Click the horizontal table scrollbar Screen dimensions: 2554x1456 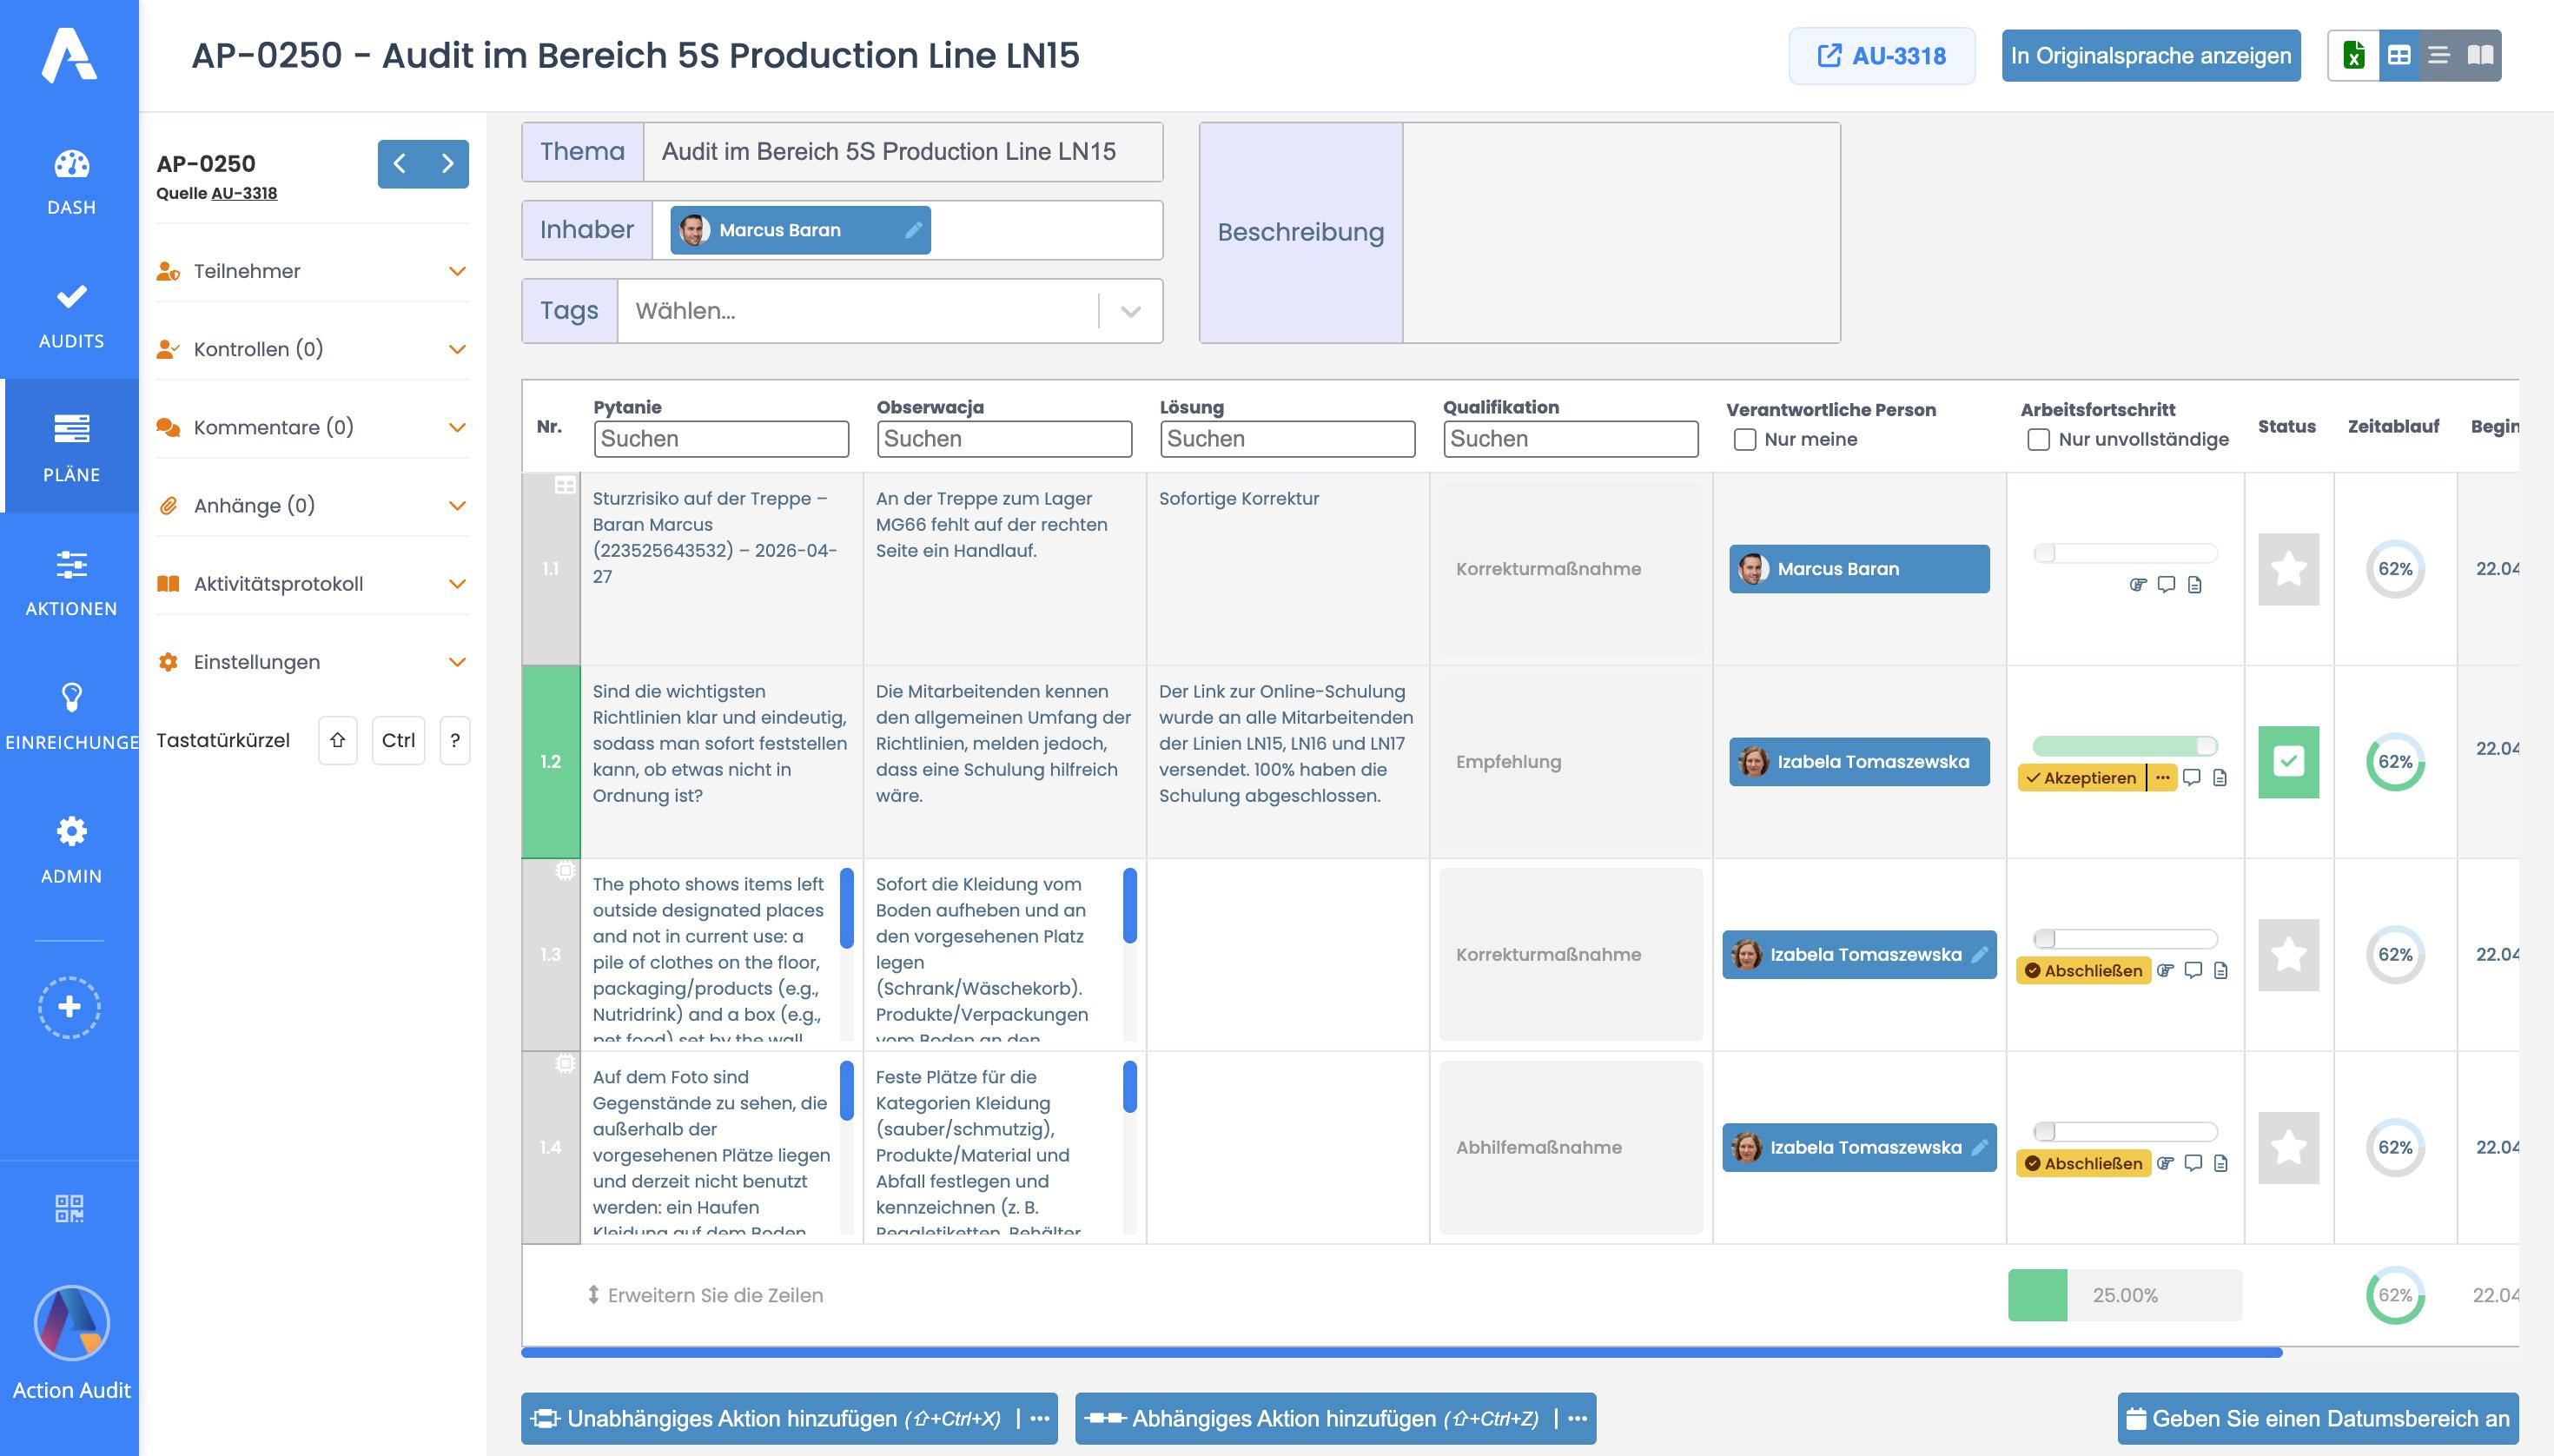(x=1401, y=1353)
